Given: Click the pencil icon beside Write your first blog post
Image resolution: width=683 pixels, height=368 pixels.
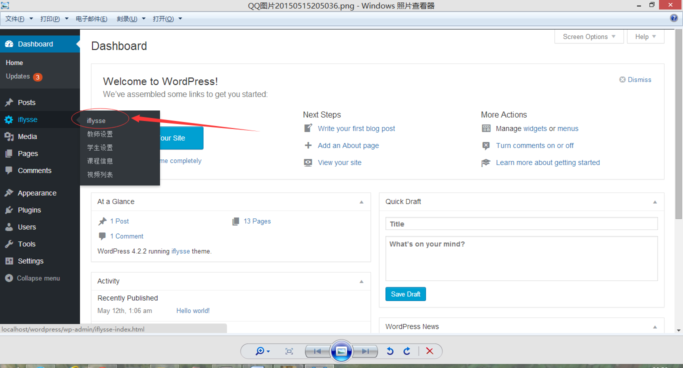Looking at the screenshot, I should [x=308, y=128].
